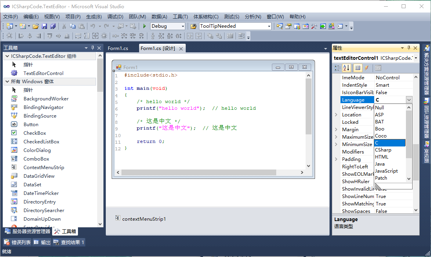
Task: Click the Copy icon on the standard toolbar
Action: 73,27
